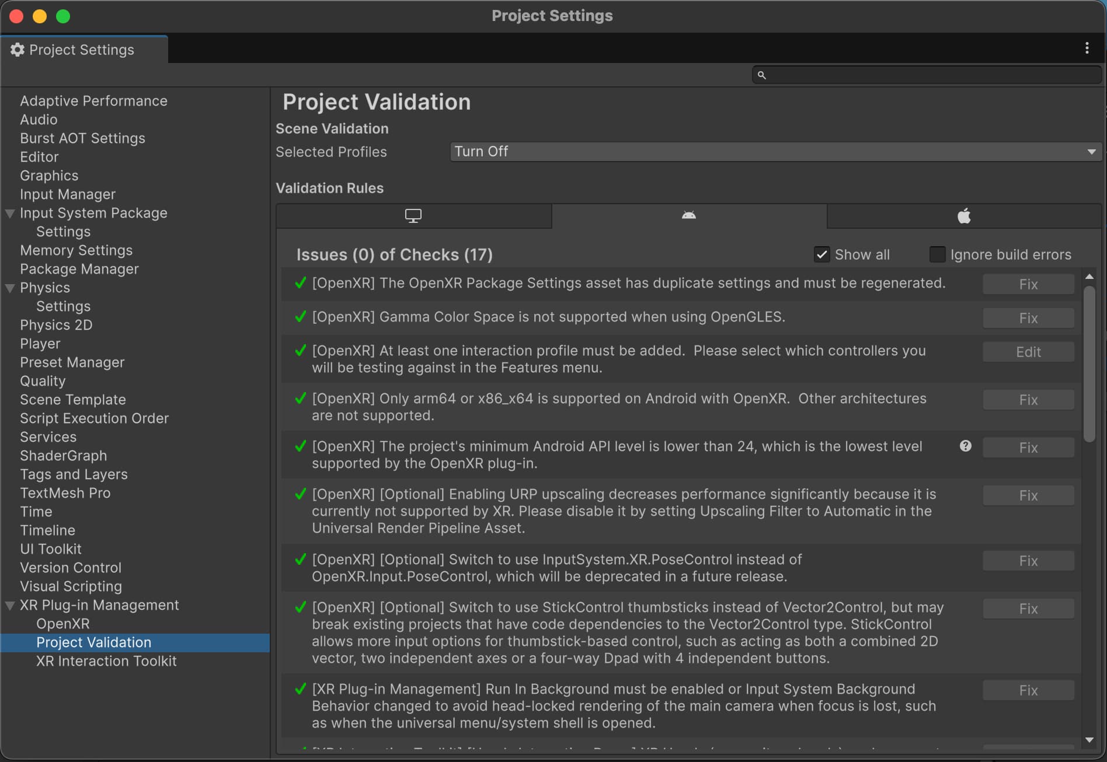The image size is (1107, 762).
Task: Click the search magnifier icon
Action: point(761,75)
